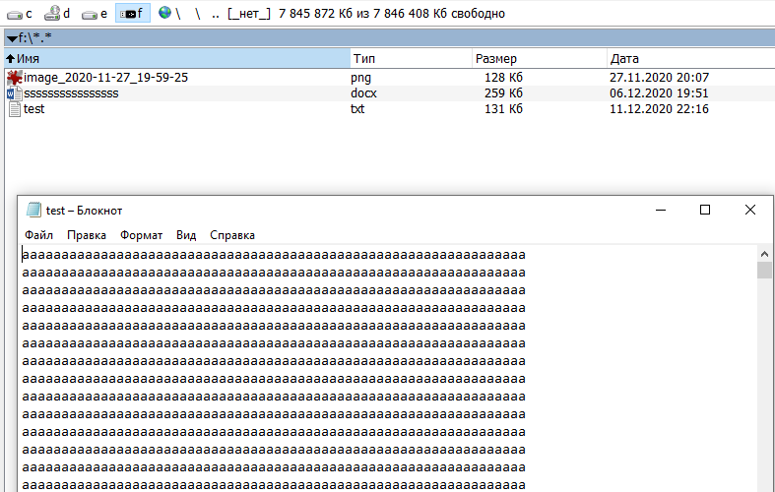The image size is (775, 492).
Task: Sort files by Дата column
Action: point(690,58)
